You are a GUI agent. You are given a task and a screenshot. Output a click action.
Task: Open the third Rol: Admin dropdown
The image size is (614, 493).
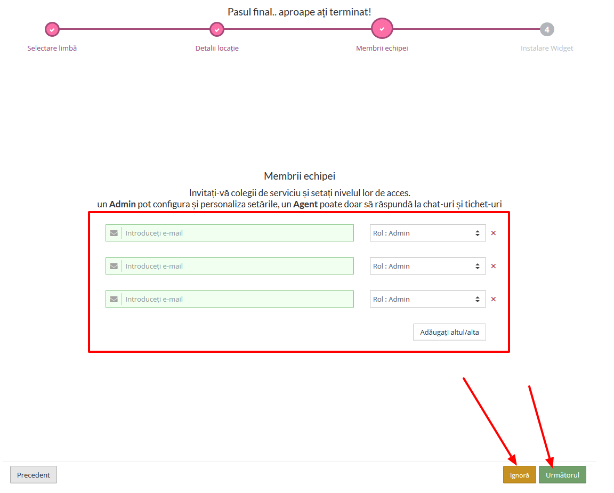click(x=427, y=299)
